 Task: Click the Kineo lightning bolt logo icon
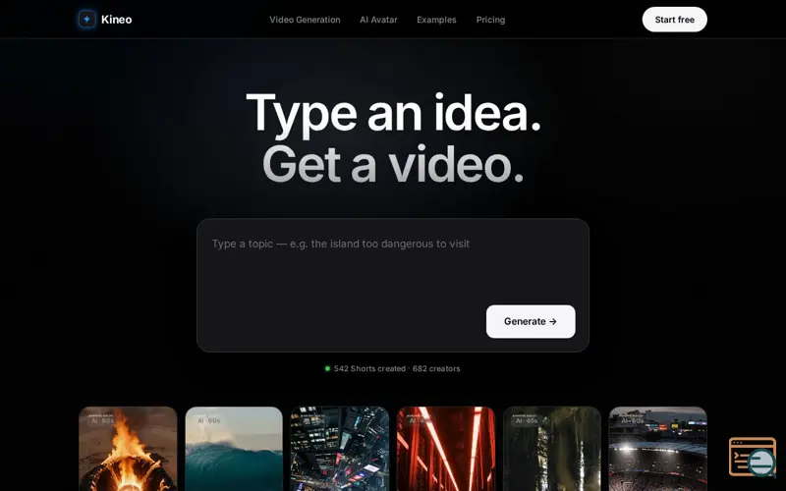point(86,20)
